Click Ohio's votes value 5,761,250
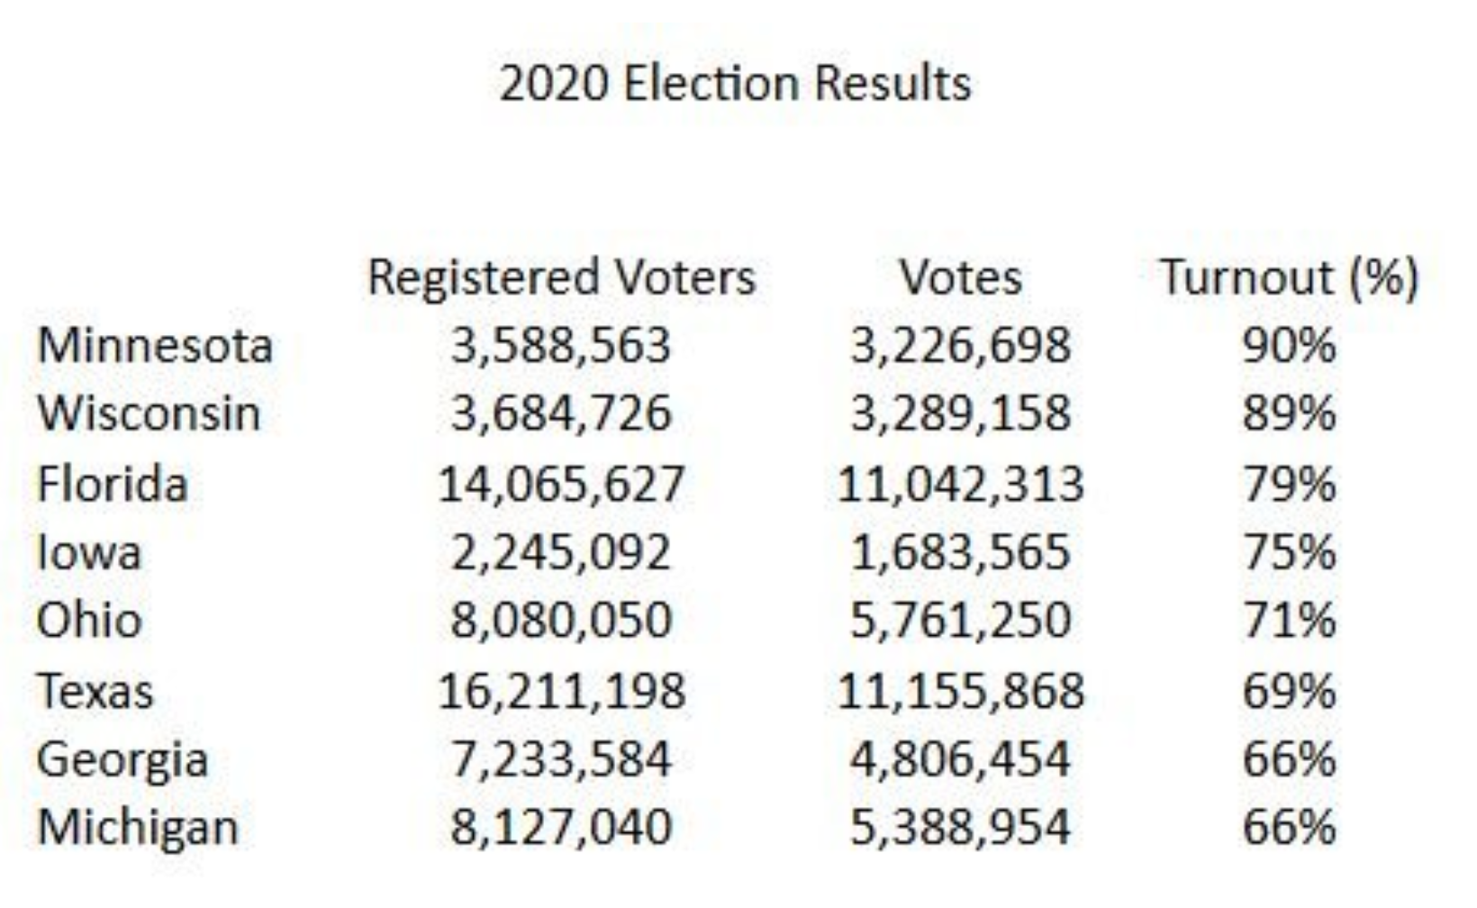The height and width of the screenshot is (908, 1477). pyautogui.click(x=960, y=621)
